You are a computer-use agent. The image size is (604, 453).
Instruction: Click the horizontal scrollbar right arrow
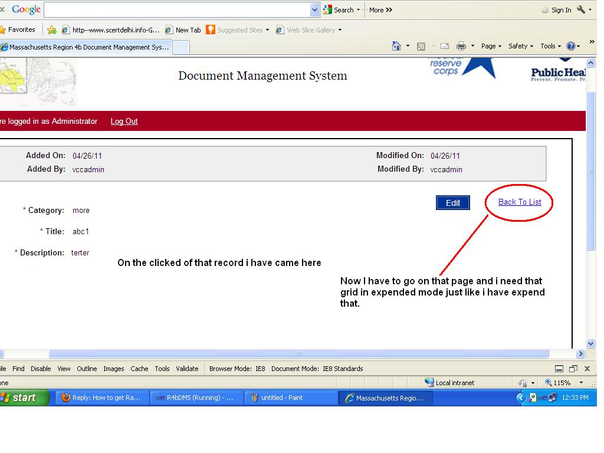pos(580,353)
